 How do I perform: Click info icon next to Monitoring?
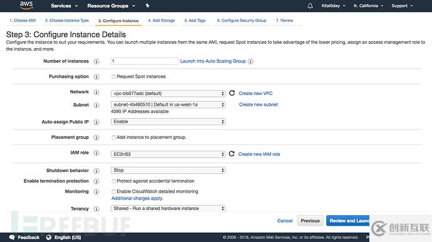pos(96,192)
